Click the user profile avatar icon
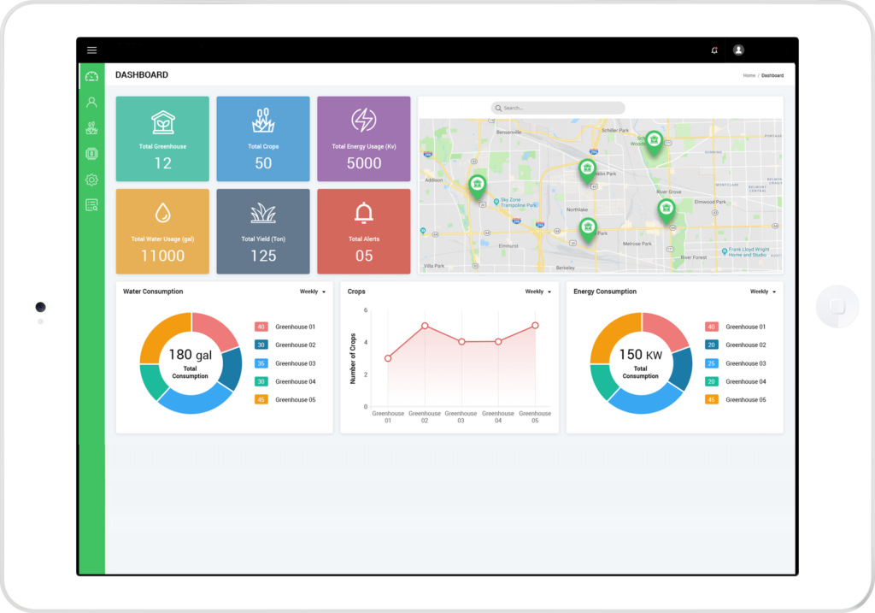Image resolution: width=875 pixels, height=613 pixels. pos(738,50)
